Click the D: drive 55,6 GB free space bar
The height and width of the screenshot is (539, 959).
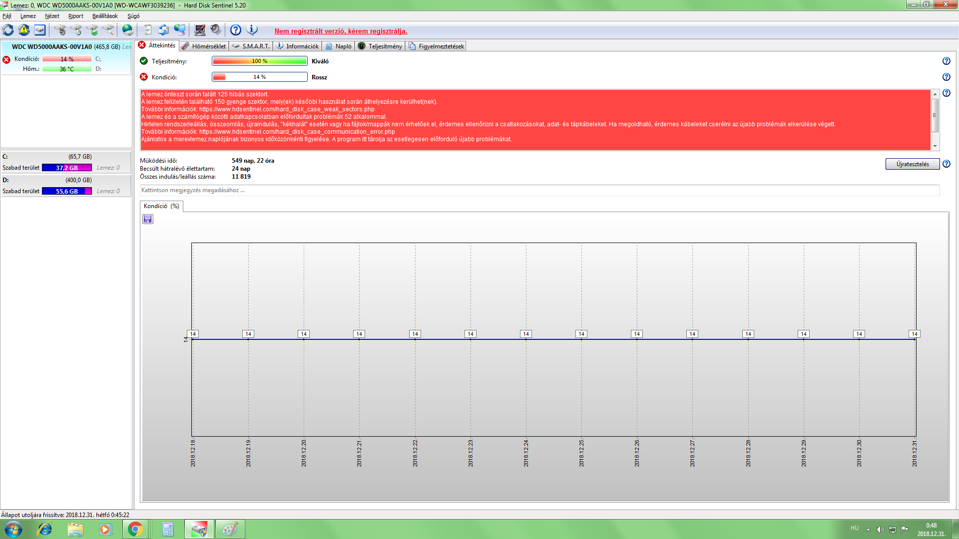pos(67,191)
